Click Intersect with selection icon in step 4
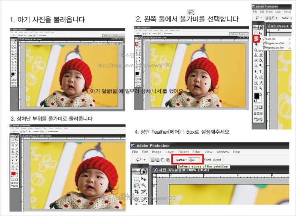296x216 pixels. (x=168, y=160)
